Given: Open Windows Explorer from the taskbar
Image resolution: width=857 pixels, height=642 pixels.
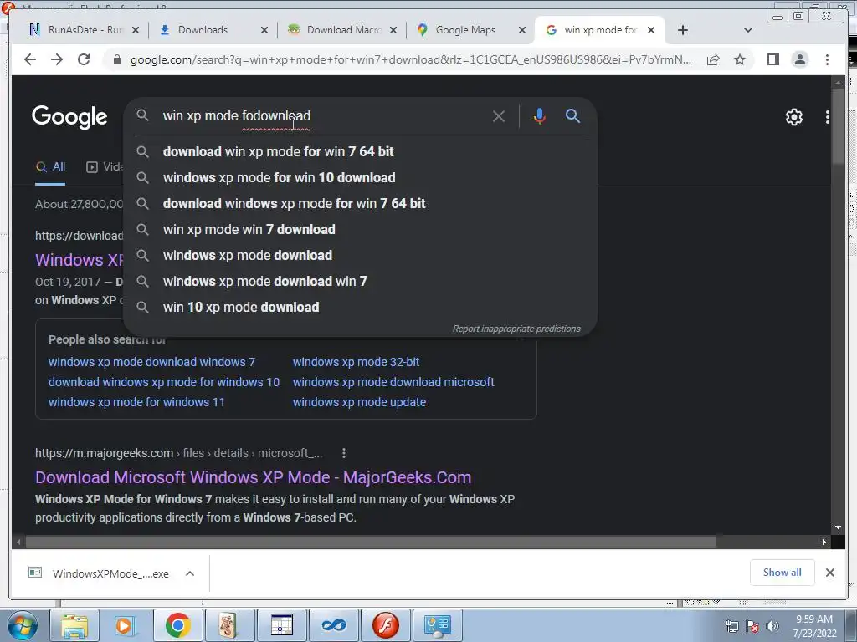Looking at the screenshot, I should coord(74,625).
